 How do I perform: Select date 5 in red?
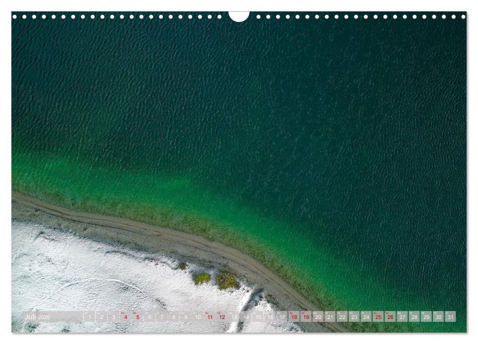137,316
